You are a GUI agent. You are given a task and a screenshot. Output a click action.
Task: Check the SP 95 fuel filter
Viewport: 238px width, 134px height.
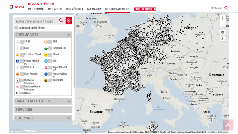[22, 42]
